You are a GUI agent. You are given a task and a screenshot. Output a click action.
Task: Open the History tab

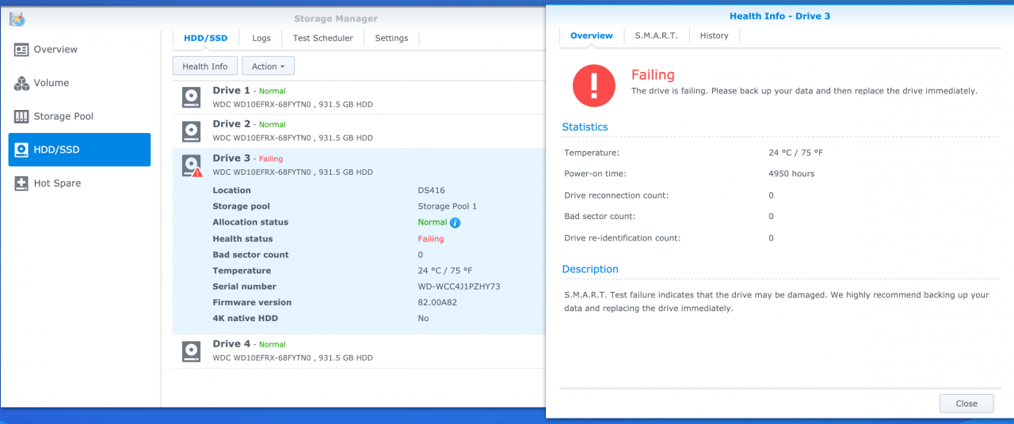pos(714,36)
